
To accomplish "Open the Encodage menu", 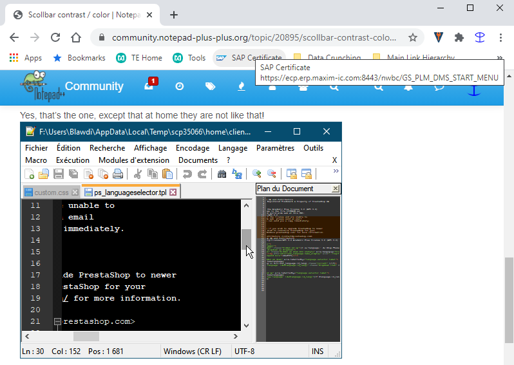I will pos(193,148).
